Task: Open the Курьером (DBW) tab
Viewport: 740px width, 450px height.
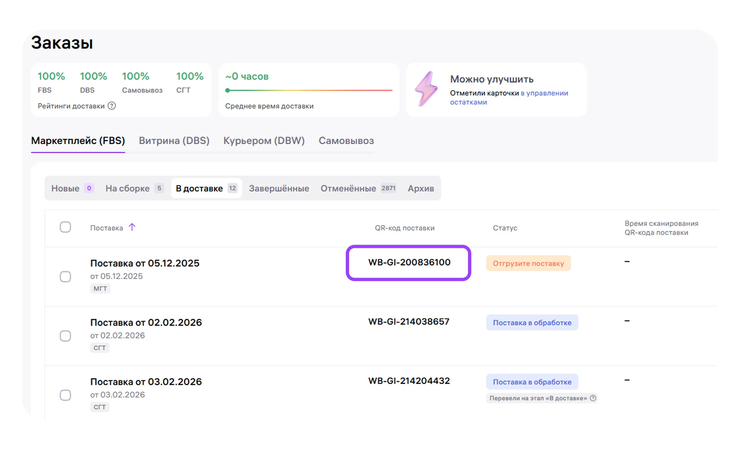Action: coord(264,140)
